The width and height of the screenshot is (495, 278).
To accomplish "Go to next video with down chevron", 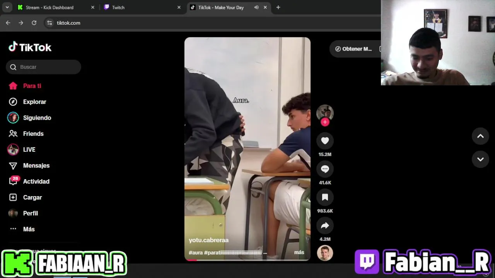I will point(480,159).
